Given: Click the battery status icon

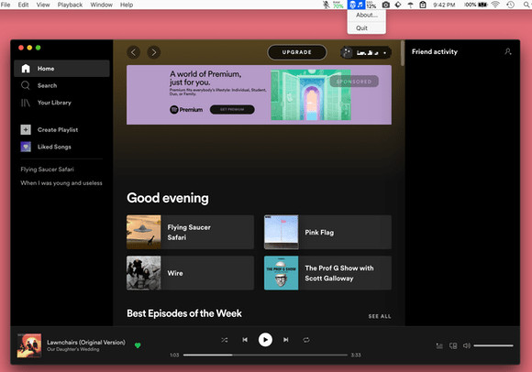Looking at the screenshot, I should tap(482, 5).
